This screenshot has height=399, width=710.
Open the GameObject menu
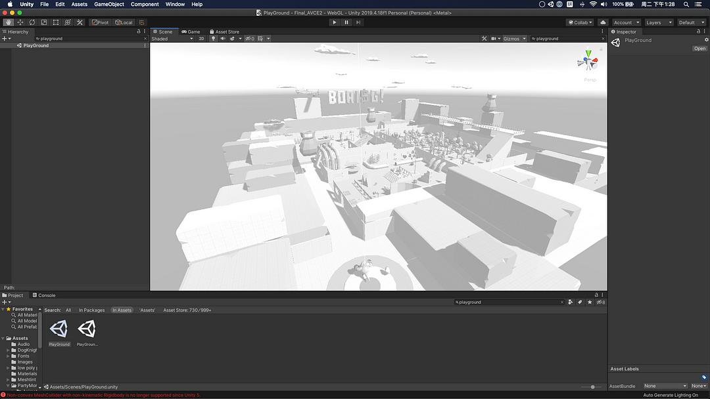108,4
